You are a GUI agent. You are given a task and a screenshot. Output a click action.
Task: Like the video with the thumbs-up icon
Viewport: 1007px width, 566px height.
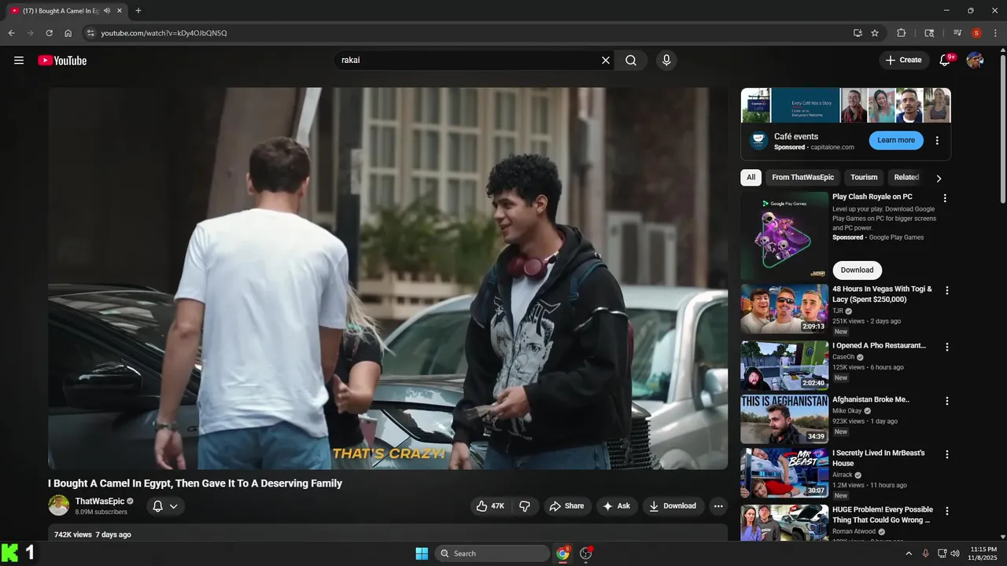pyautogui.click(x=491, y=506)
